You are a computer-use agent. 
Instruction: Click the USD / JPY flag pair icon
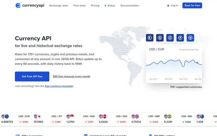point(37,116)
